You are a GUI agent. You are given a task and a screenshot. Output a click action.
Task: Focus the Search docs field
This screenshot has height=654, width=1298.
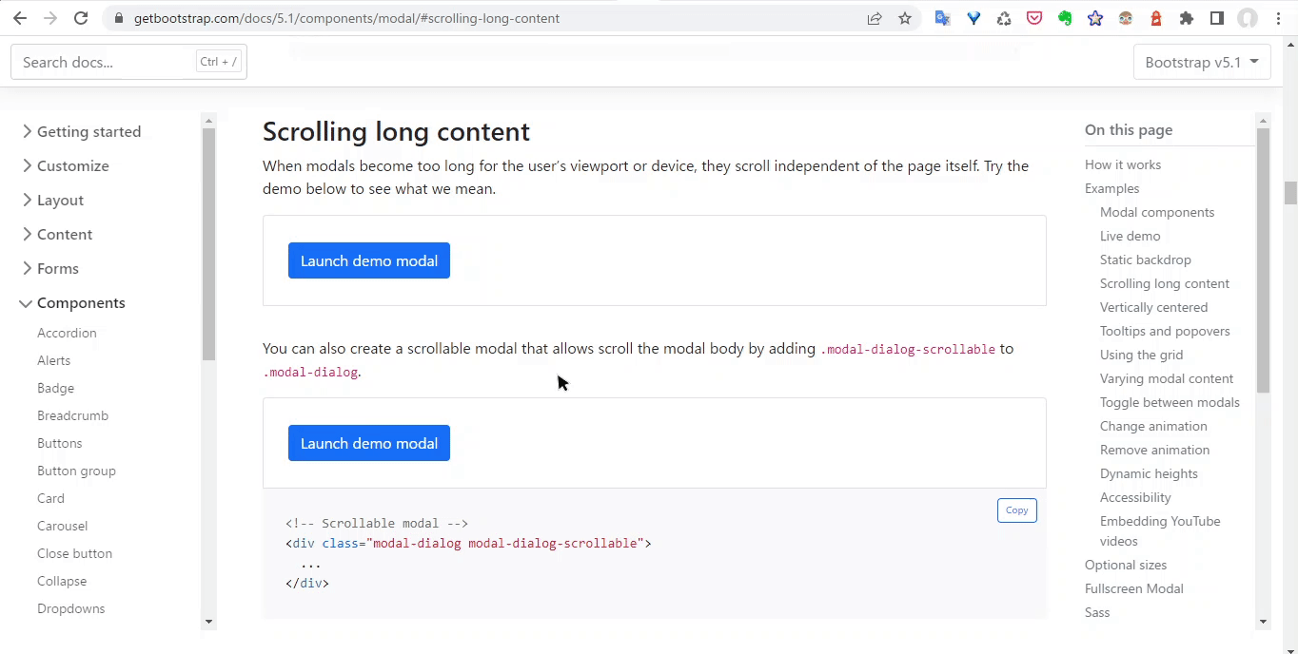coord(128,62)
